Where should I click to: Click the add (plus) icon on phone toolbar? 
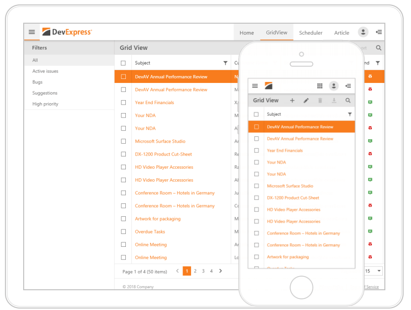(292, 100)
